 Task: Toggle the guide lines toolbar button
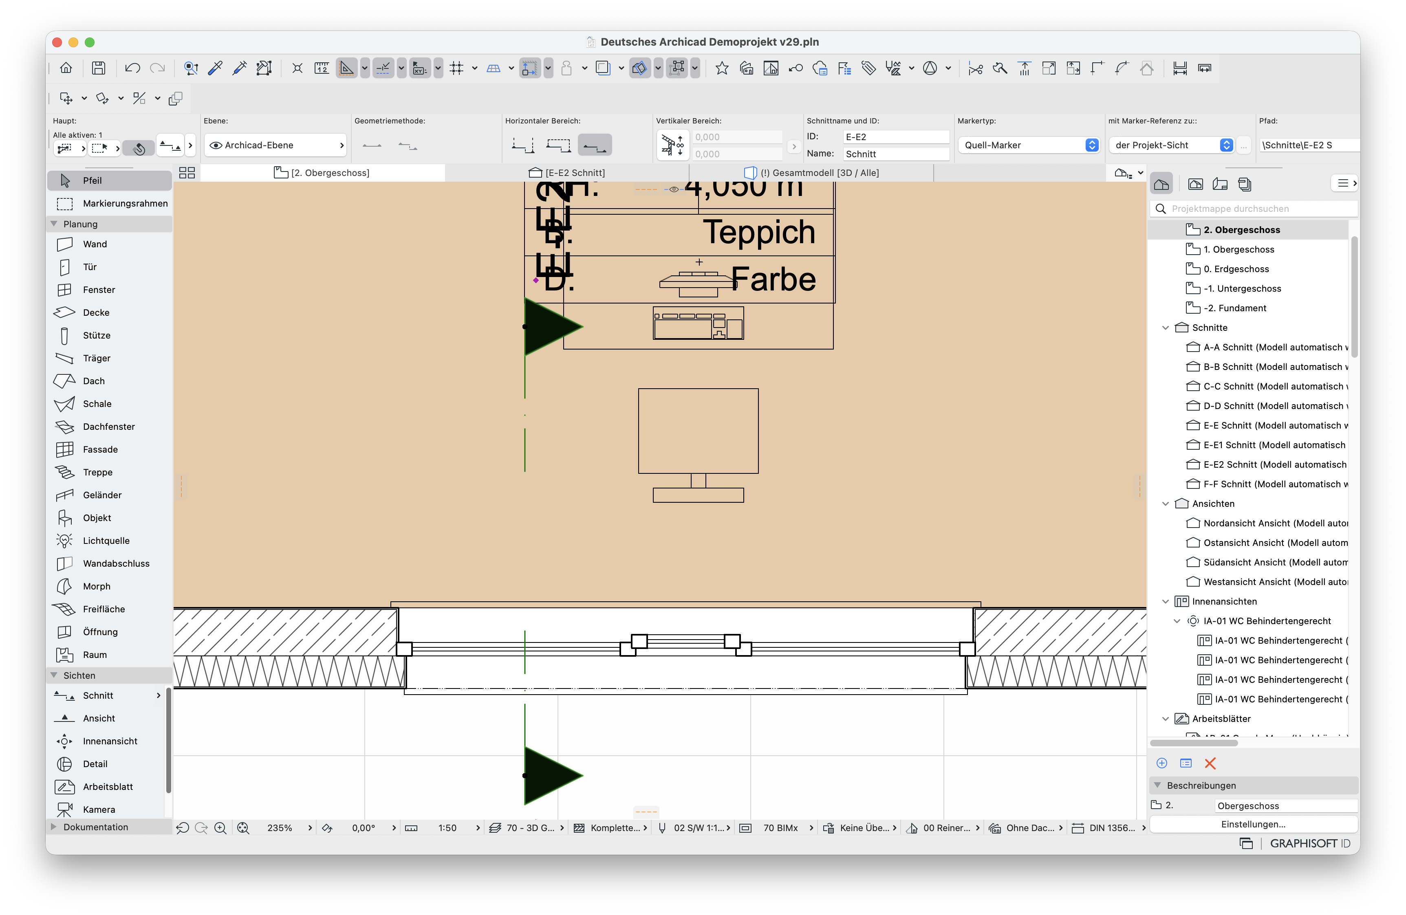pos(383,68)
